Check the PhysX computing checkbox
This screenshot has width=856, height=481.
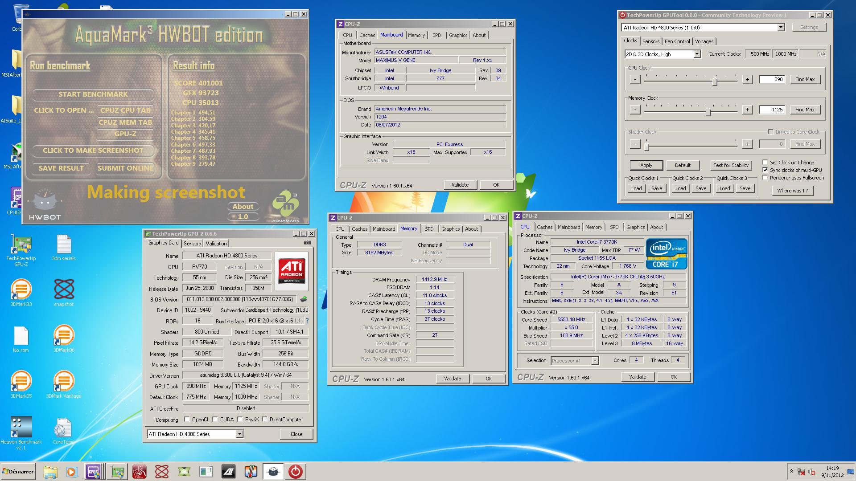pos(240,420)
